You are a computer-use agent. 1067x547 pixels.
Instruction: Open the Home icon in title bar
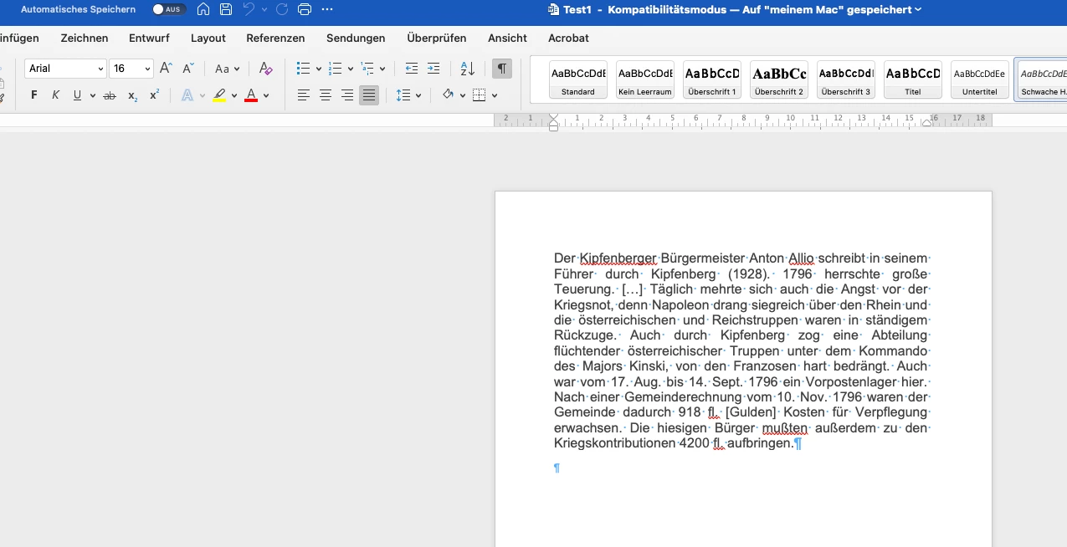203,9
